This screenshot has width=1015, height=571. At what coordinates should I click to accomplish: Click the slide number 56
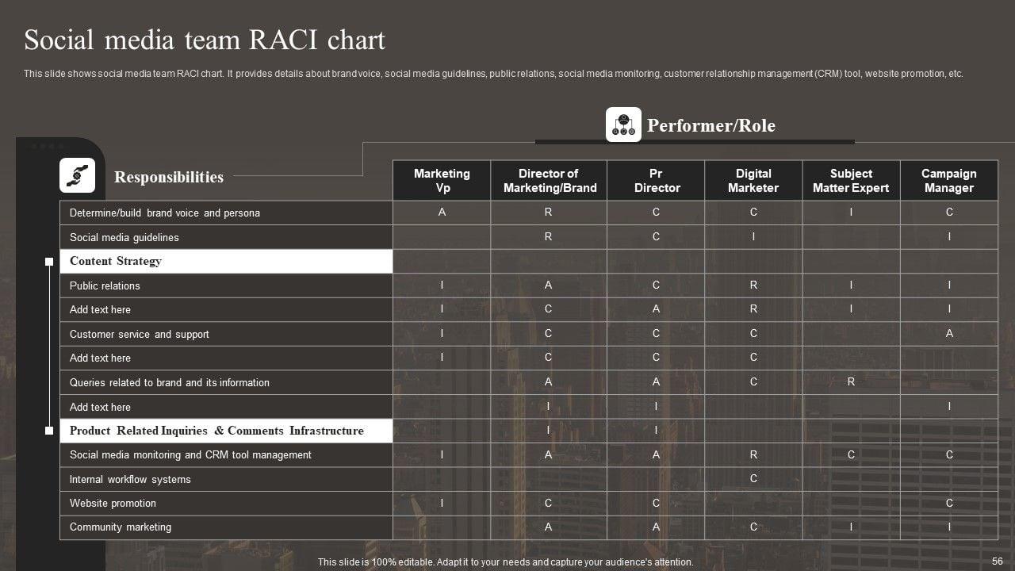[998, 561]
